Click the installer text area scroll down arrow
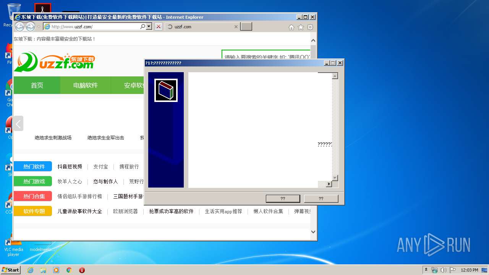The image size is (489, 275). click(335, 178)
